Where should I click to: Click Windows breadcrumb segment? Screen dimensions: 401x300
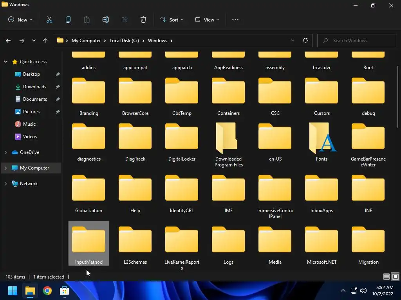click(x=157, y=41)
